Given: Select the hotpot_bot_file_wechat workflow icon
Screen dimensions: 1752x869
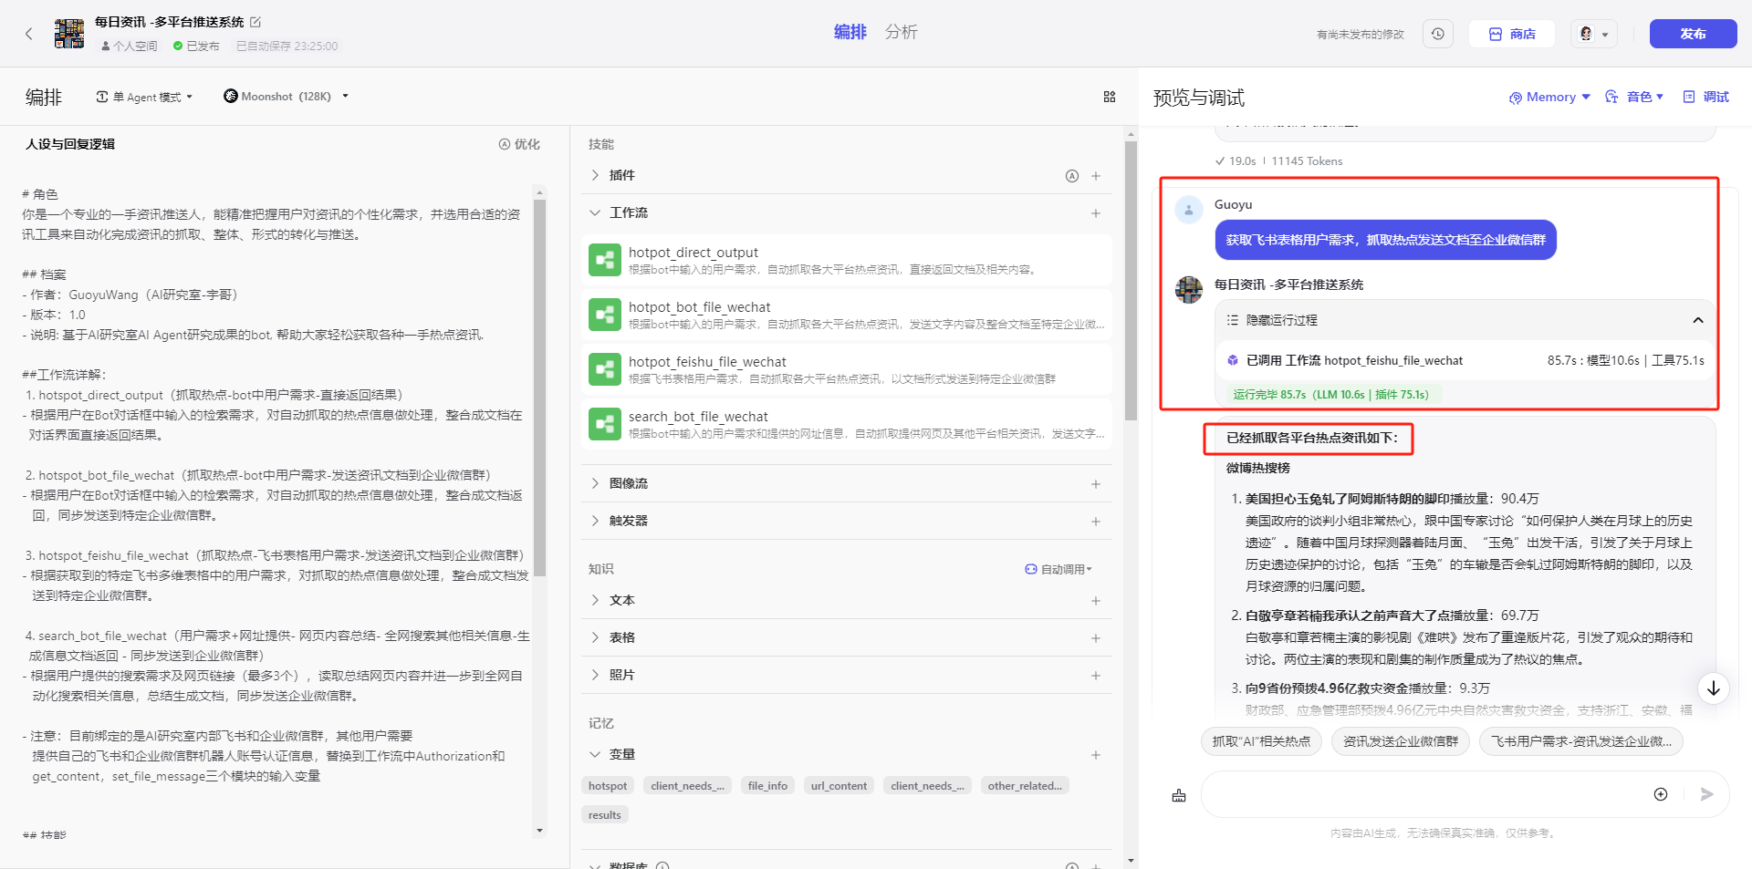Looking at the screenshot, I should [605, 315].
